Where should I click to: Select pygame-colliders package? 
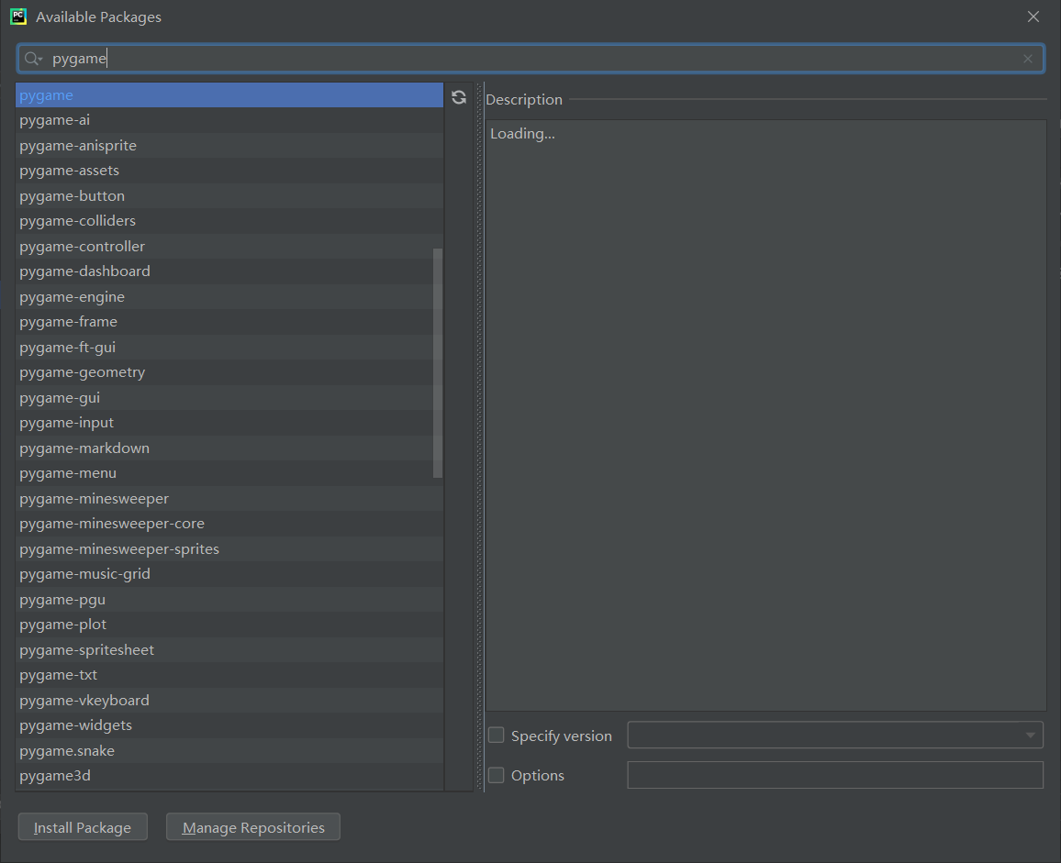(x=229, y=221)
